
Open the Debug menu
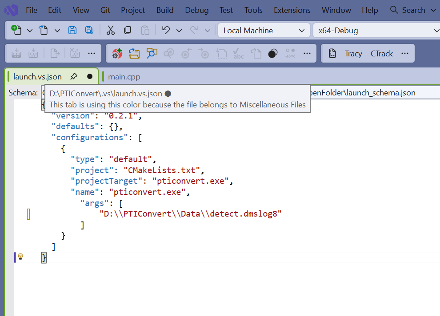coord(196,10)
